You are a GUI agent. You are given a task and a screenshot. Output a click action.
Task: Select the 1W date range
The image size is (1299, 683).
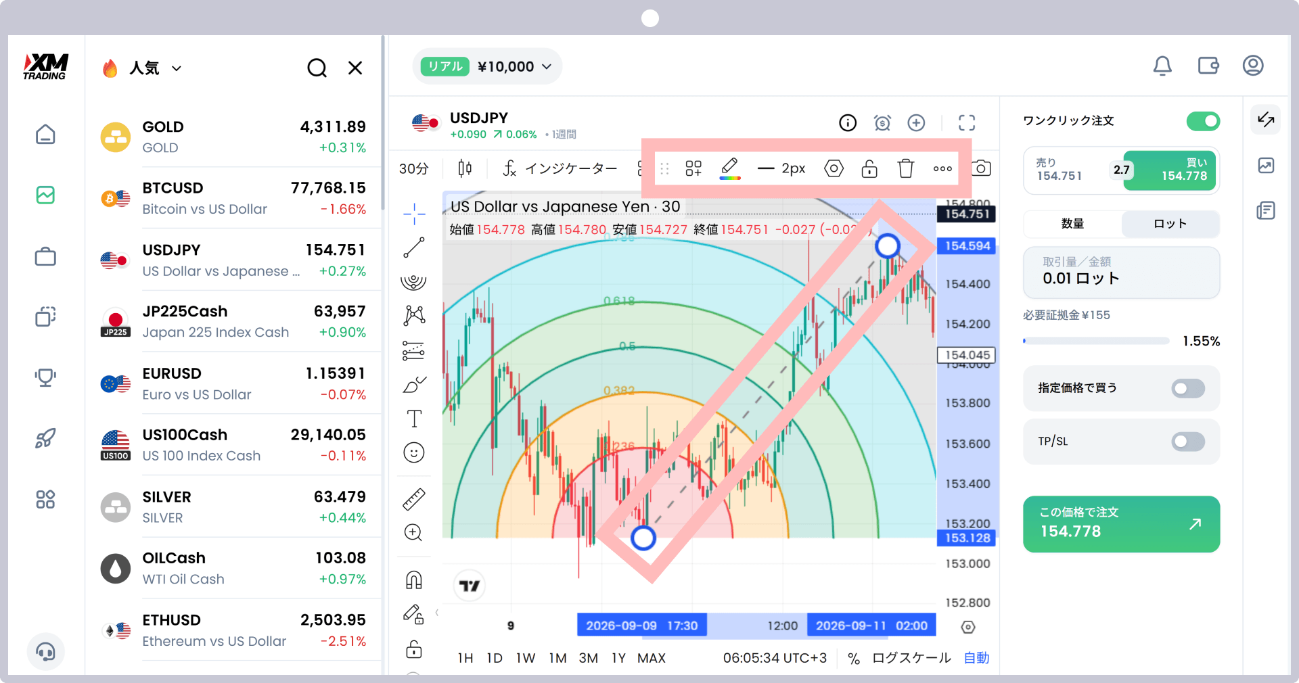tap(526, 658)
